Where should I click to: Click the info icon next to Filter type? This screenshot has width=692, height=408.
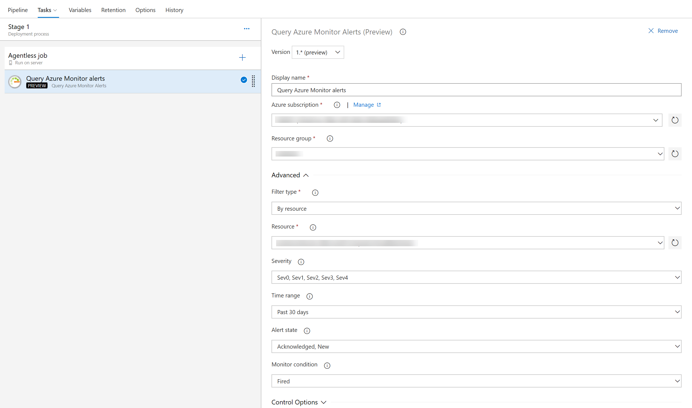pos(316,193)
